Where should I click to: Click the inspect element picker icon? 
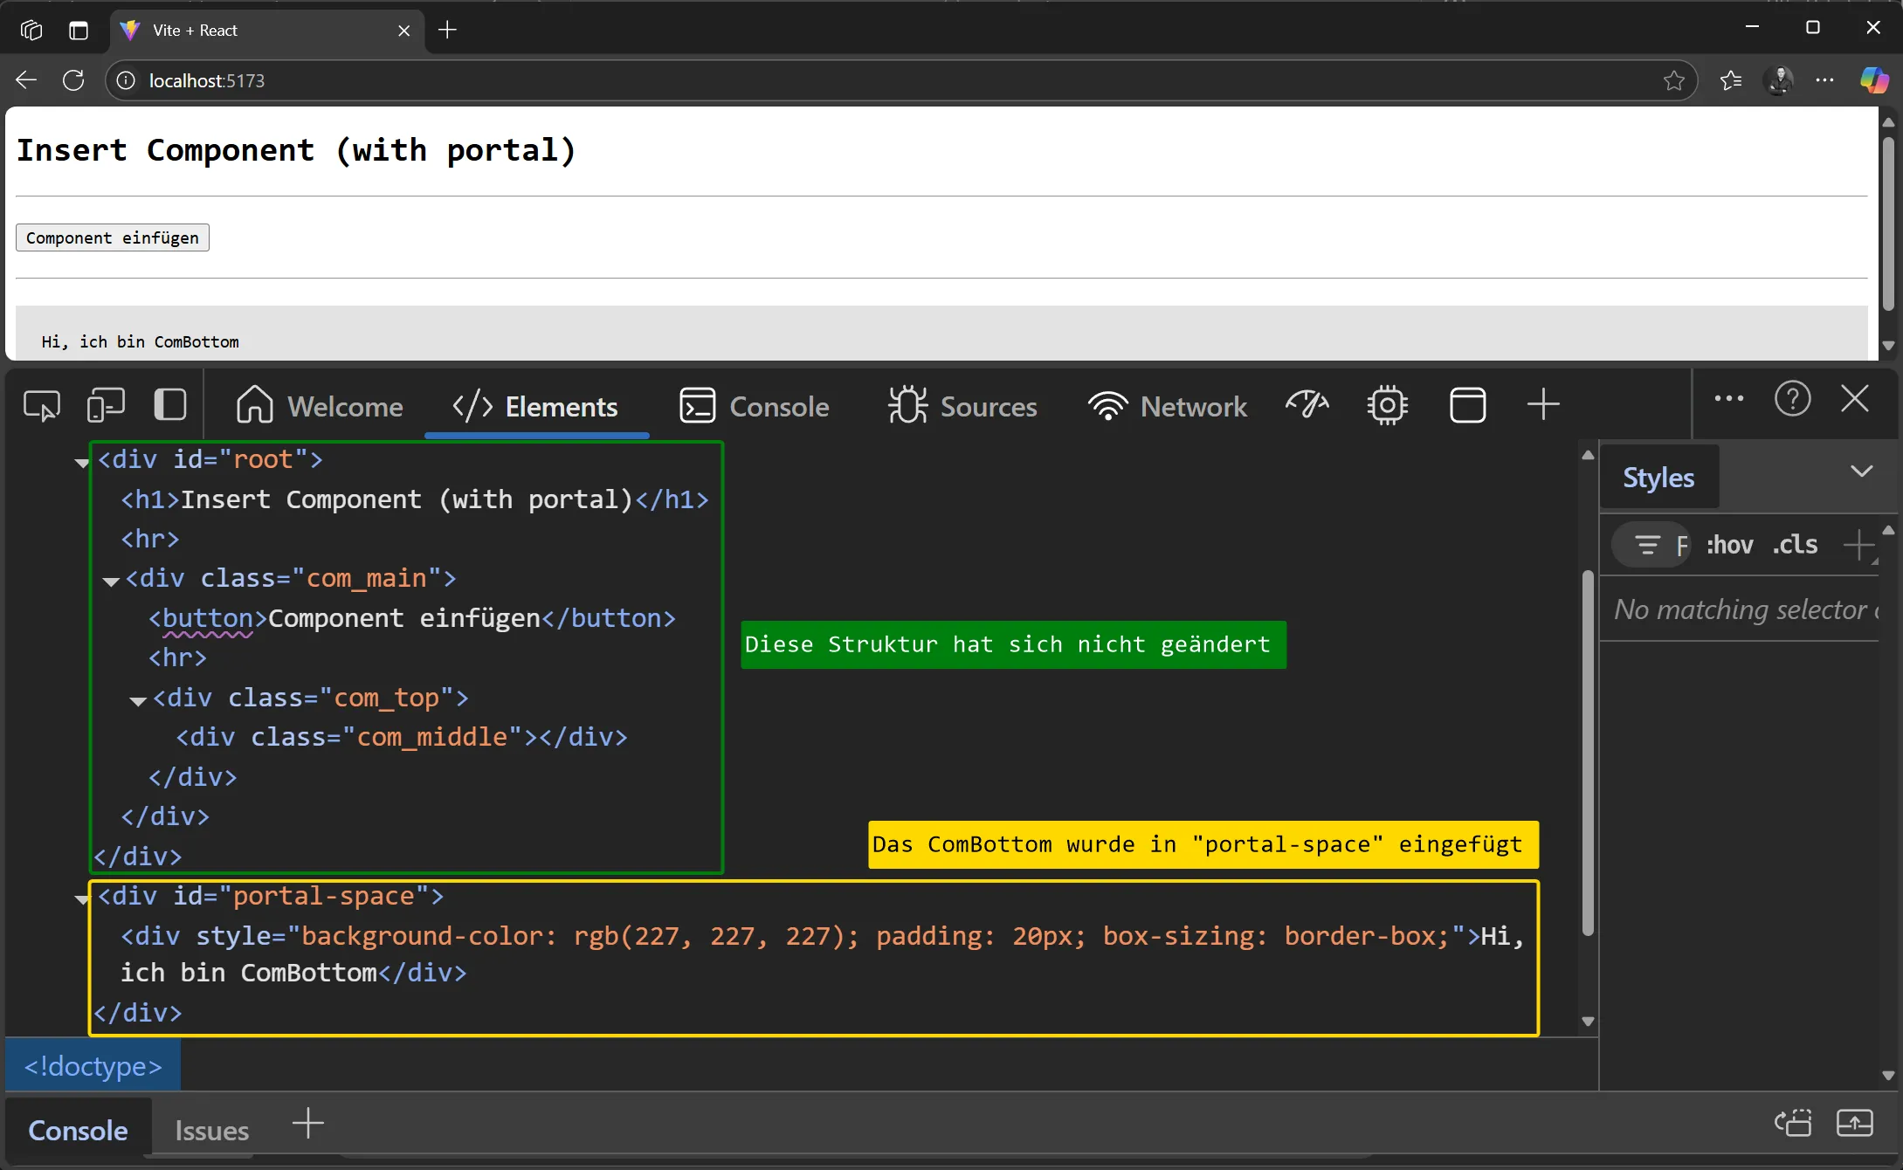(x=41, y=406)
